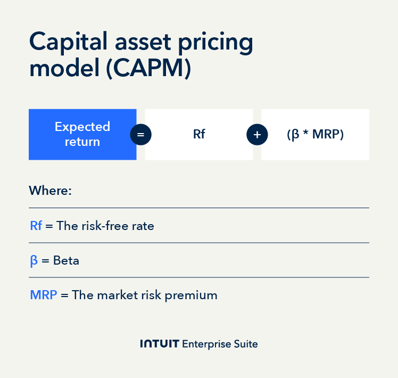398x378 pixels.
Task: Click the plus sign circle icon
Action: [x=257, y=135]
